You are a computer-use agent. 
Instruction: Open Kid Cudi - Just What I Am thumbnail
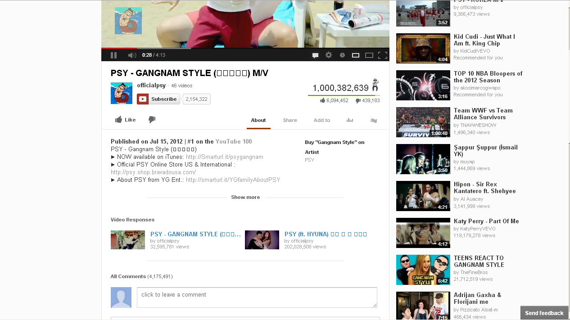pos(423,48)
